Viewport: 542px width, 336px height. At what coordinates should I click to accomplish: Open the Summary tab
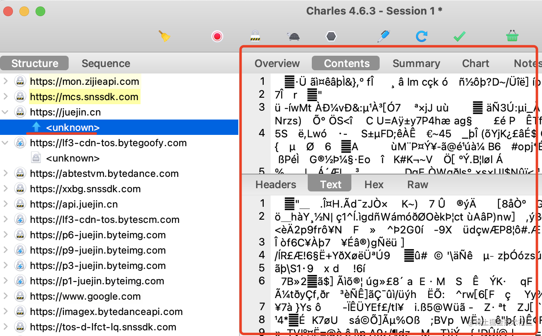coord(416,63)
